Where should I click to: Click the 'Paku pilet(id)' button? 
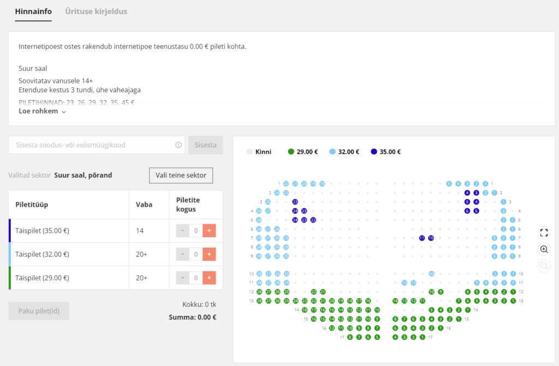point(39,311)
